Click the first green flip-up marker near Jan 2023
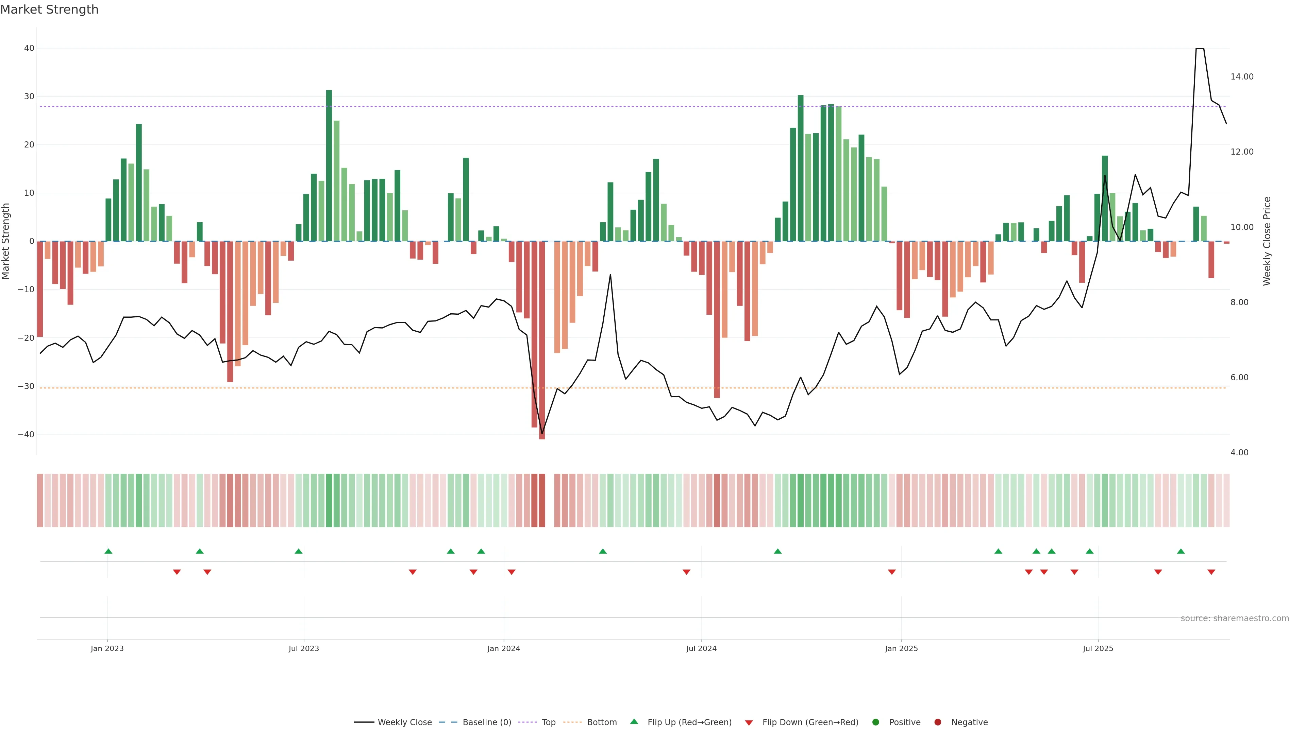Screen dimensions: 1306x734 click(108, 551)
